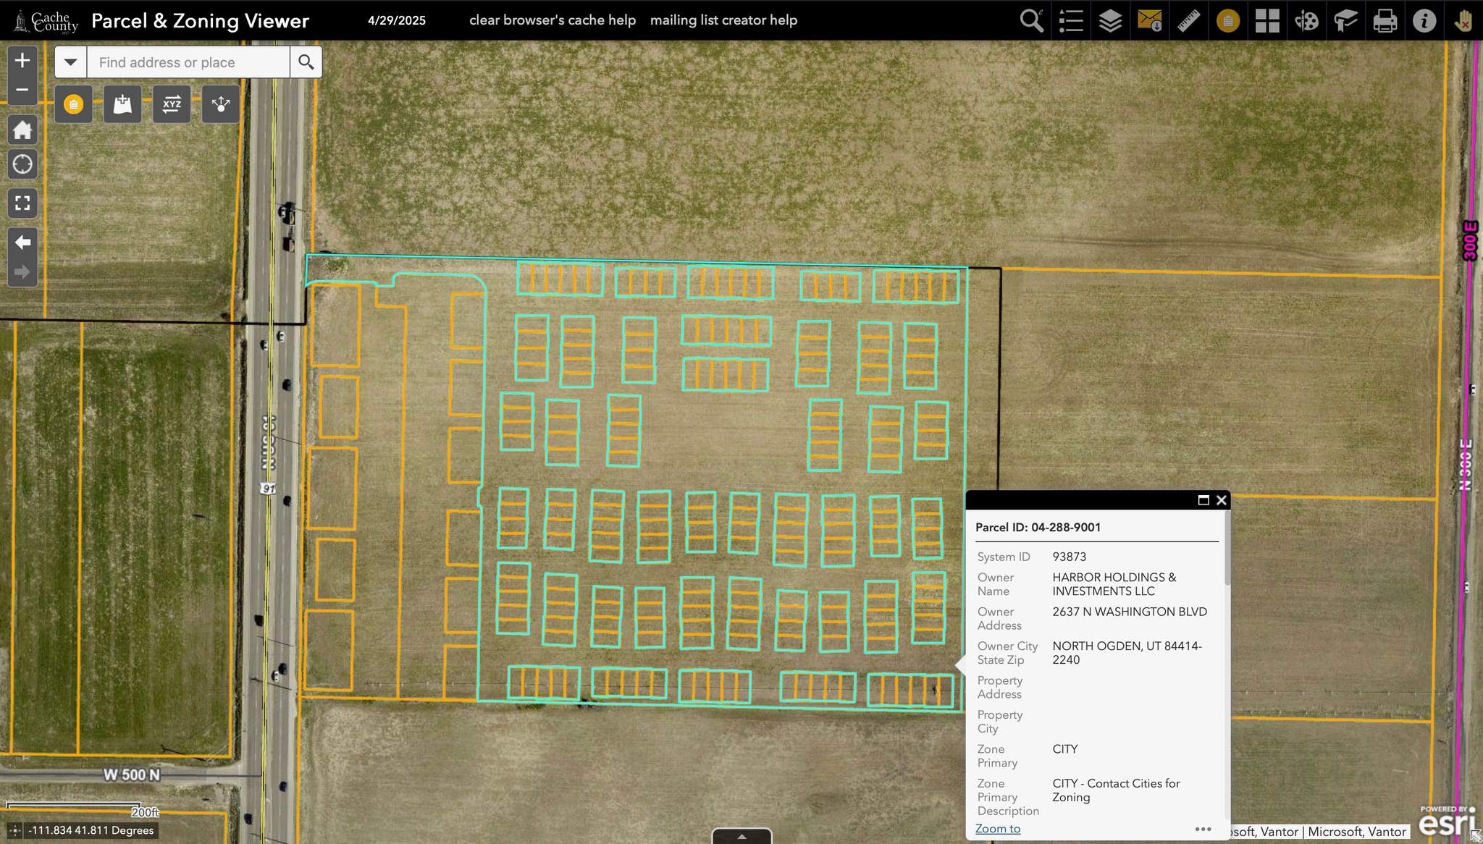Image resolution: width=1483 pixels, height=844 pixels.
Task: Click the coordinate conversion XYZ tool
Action: 172,104
